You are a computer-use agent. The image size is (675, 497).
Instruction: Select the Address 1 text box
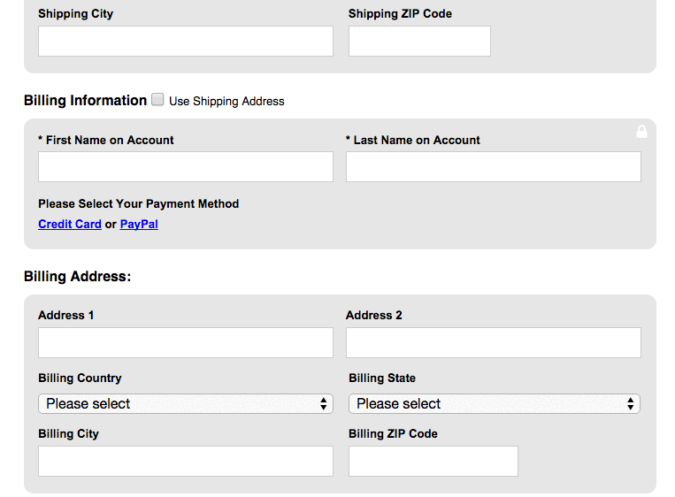point(185,343)
